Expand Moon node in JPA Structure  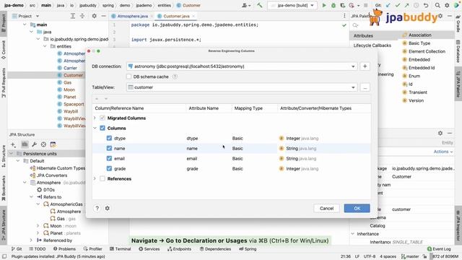[x=38, y=226]
